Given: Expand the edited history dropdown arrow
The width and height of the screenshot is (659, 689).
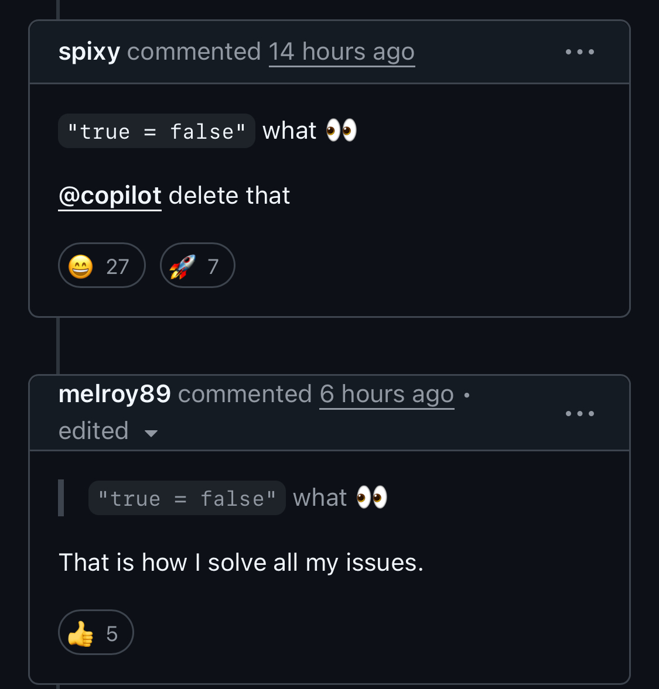Looking at the screenshot, I should (151, 433).
